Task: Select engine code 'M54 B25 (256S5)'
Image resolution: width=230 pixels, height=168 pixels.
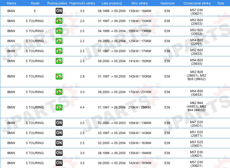Action: point(196,62)
